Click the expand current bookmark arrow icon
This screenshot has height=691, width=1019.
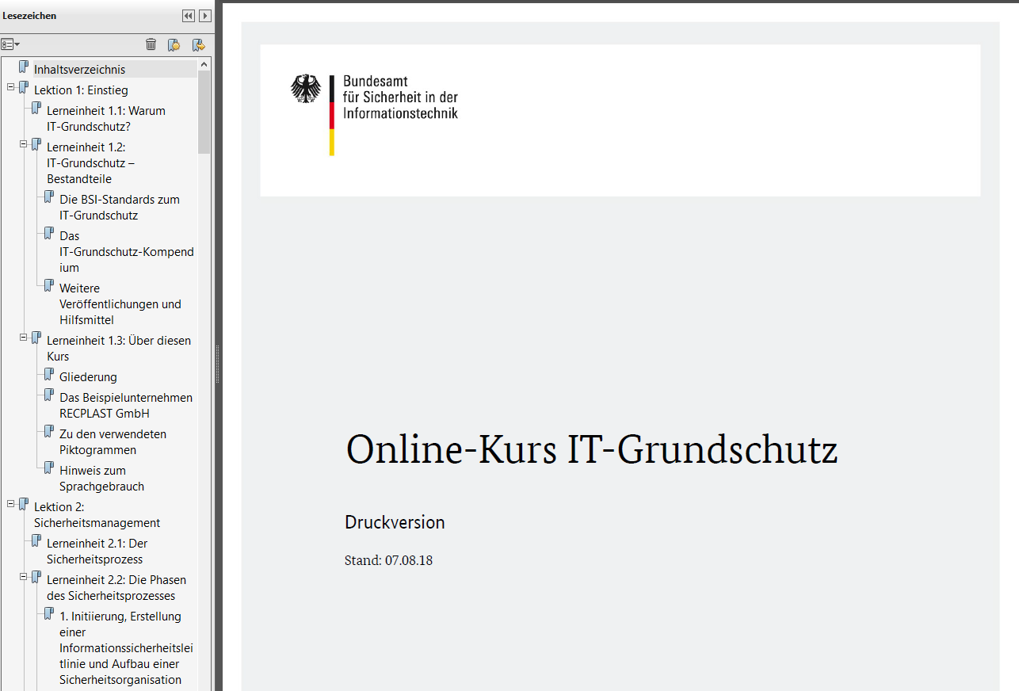point(198,44)
